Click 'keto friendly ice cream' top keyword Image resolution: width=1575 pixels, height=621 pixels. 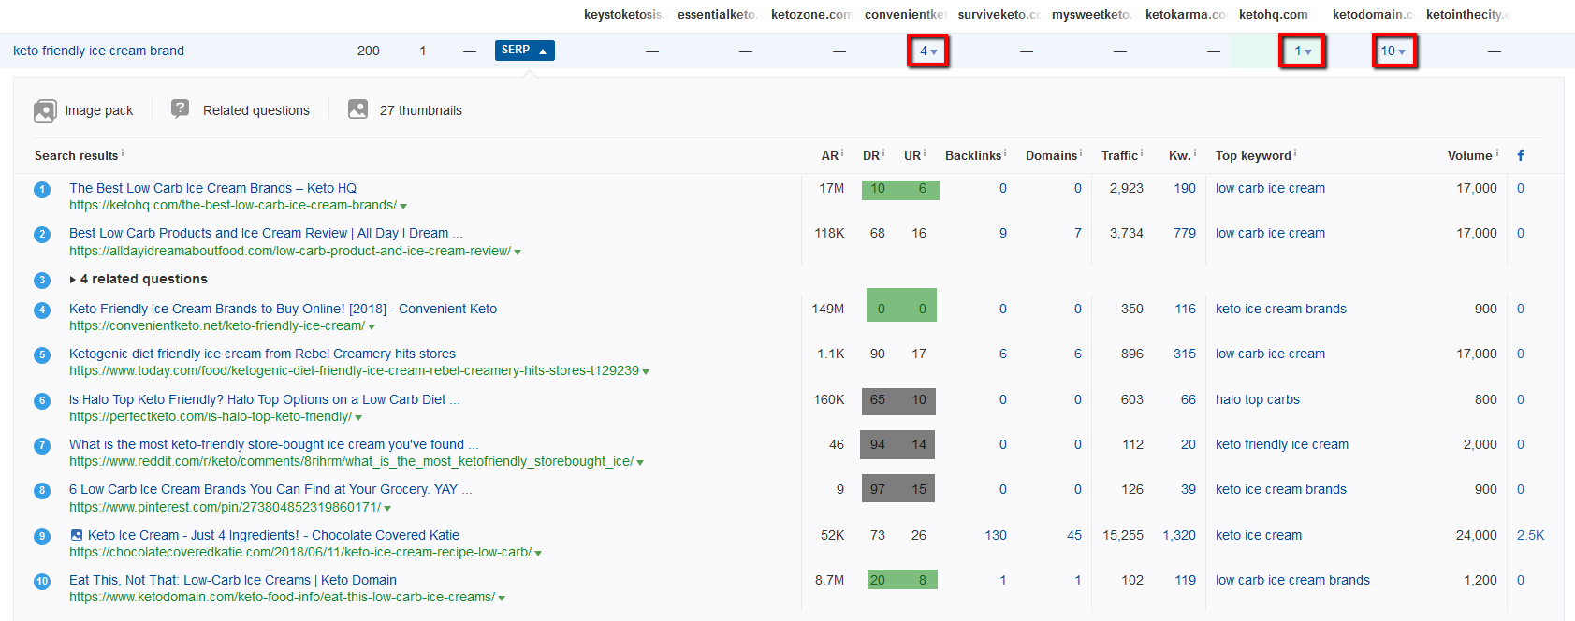(x=1282, y=444)
